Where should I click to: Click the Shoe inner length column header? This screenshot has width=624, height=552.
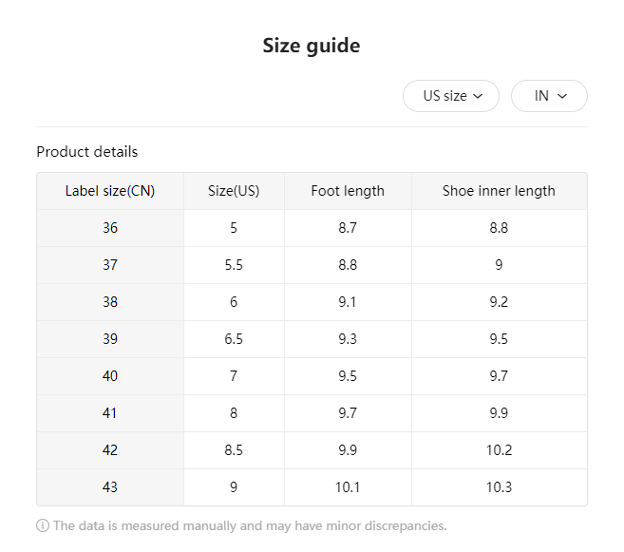tap(499, 191)
